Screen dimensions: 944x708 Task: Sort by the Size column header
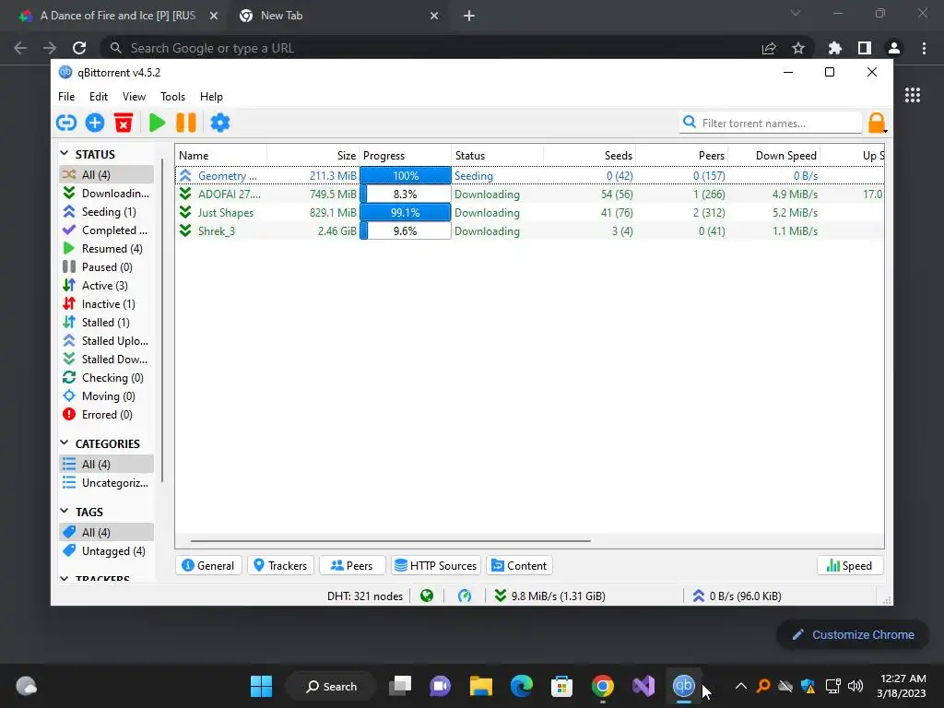[x=313, y=155]
